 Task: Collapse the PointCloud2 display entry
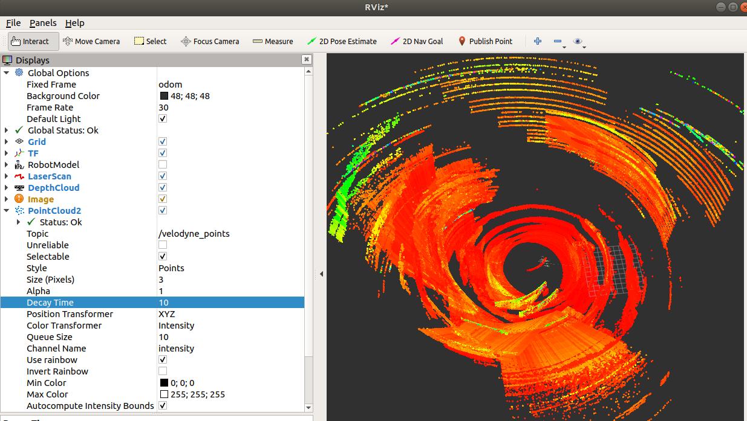pyautogui.click(x=7, y=210)
